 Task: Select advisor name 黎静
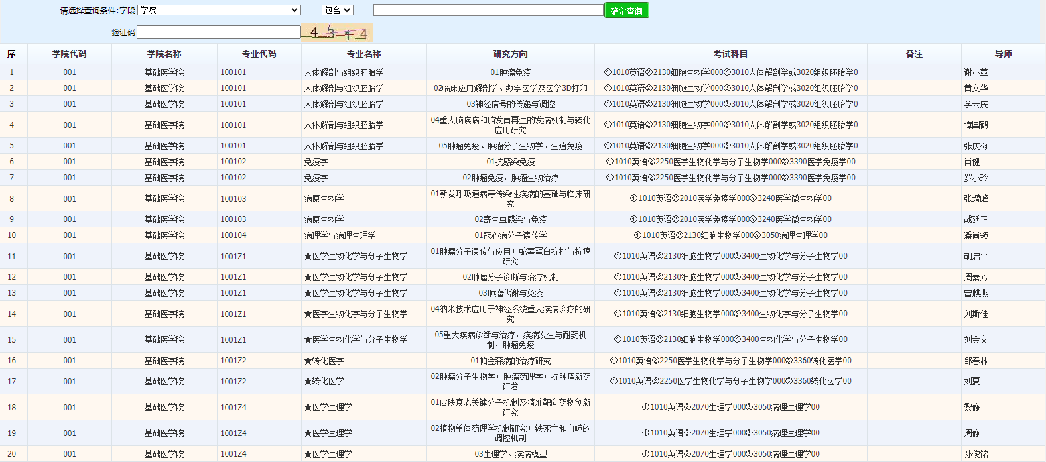(972, 407)
